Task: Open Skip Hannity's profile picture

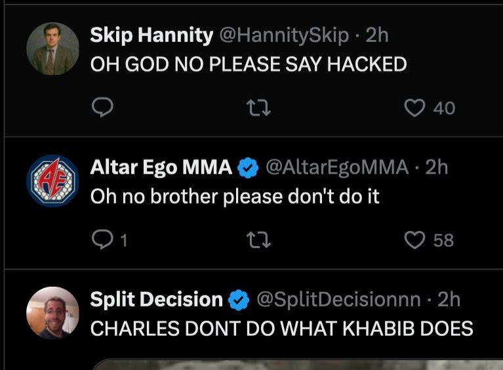Action: [x=52, y=49]
